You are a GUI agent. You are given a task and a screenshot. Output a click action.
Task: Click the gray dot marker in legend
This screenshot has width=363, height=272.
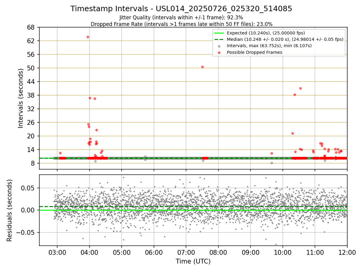pos(219,46)
